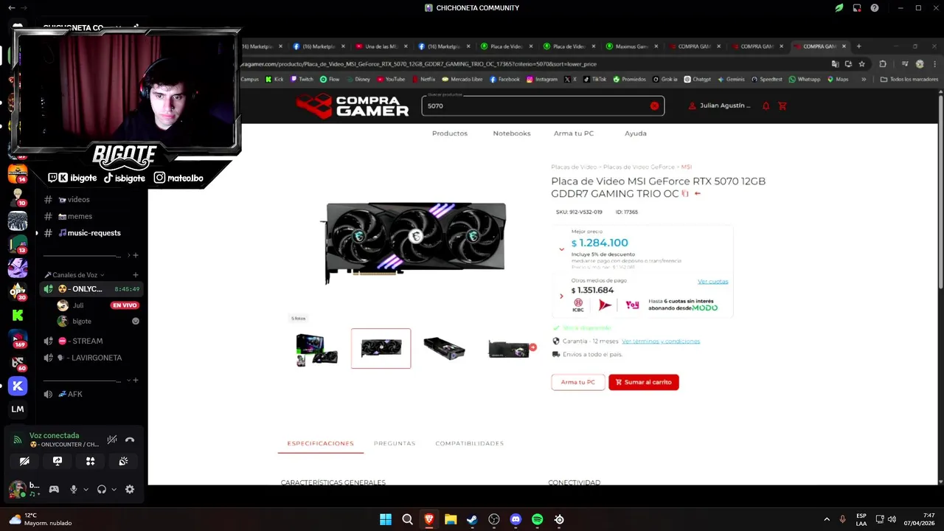The image size is (944, 531).
Task: Open the Productos menu
Action: [x=450, y=133]
